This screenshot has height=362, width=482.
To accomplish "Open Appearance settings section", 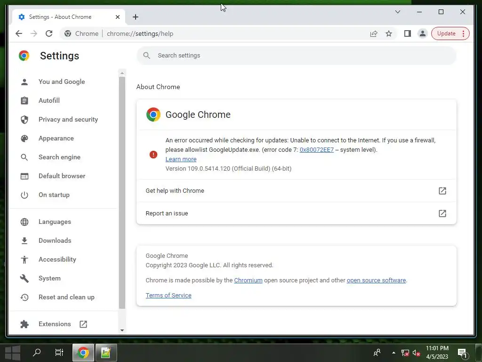I will [56, 138].
